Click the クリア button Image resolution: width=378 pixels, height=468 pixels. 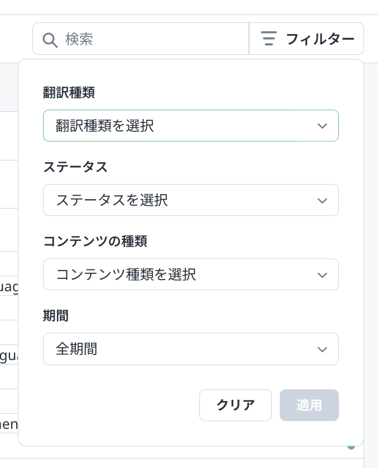coord(236,405)
